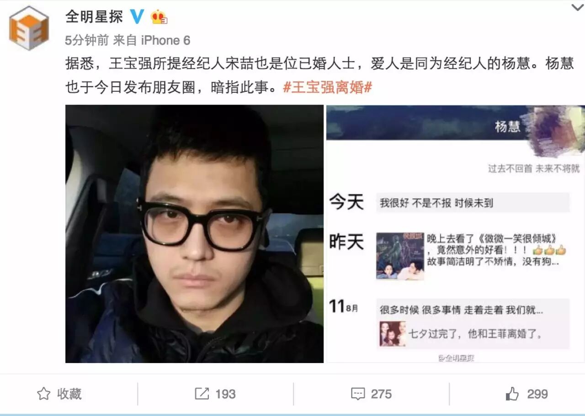This screenshot has width=585, height=416.
Task: Open the #王宝强离婚# hashtag topic
Action: (328, 87)
